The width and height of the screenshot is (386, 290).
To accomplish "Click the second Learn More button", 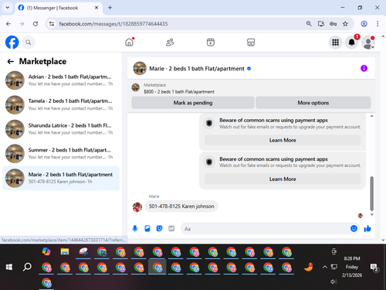I will coord(283,179).
